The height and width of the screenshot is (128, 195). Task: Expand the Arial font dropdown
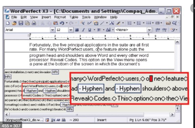click(x=52, y=30)
